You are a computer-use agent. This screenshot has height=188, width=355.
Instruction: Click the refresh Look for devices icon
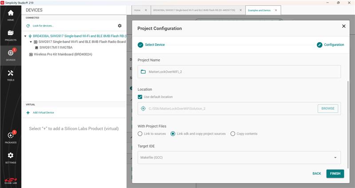(x=28, y=26)
